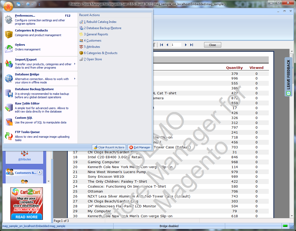This screenshot has height=231, width=296.
Task: Open Categories & Products box icon
Action: click(9, 34)
